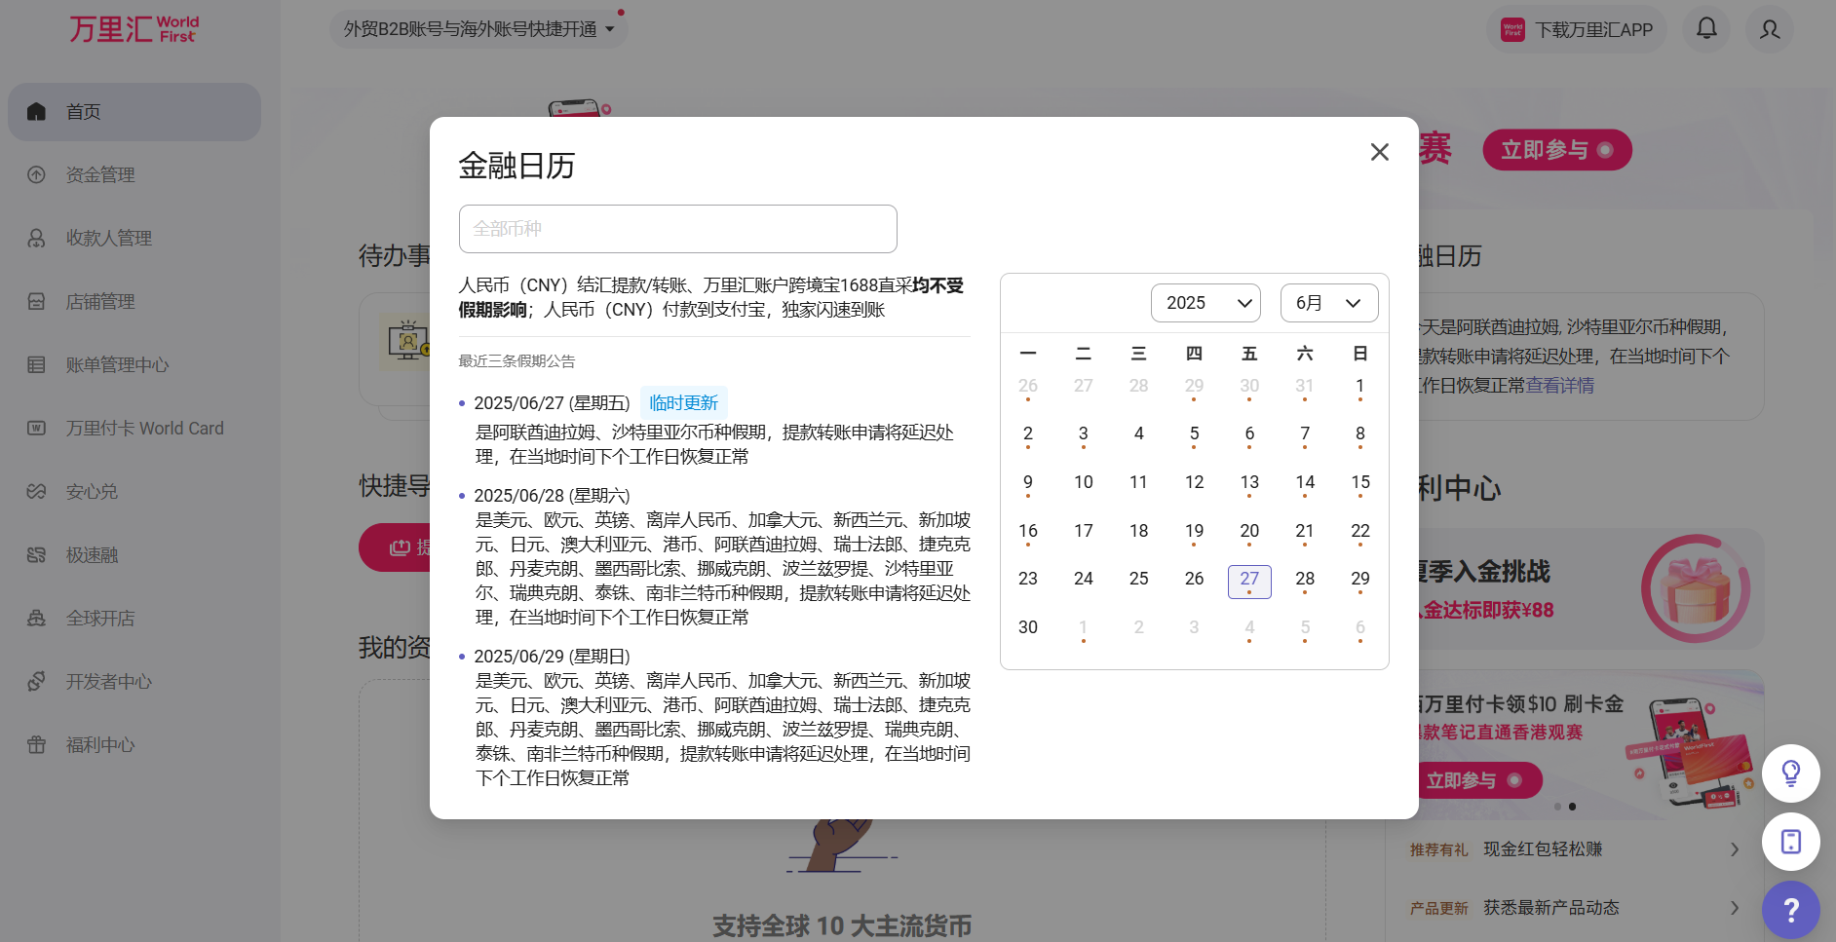Expand the 2025 year dropdown
The height and width of the screenshot is (942, 1836).
pos(1205,303)
